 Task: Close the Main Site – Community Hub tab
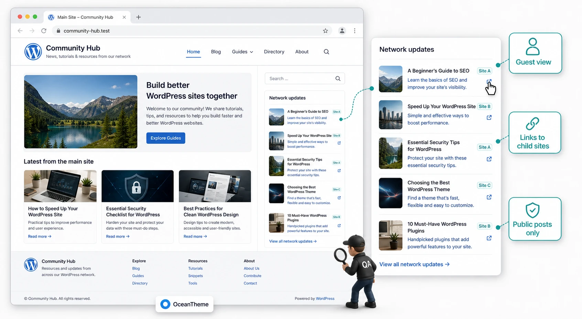click(x=124, y=17)
